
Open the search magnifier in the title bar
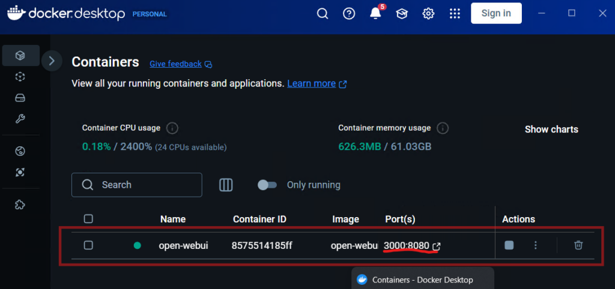pyautogui.click(x=322, y=14)
